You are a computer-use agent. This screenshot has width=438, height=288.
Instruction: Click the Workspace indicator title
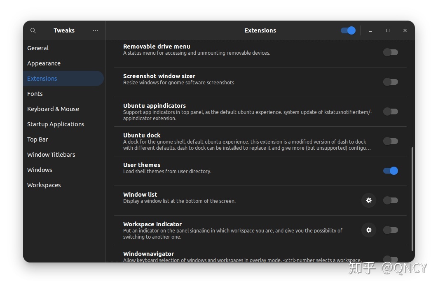tap(152, 224)
